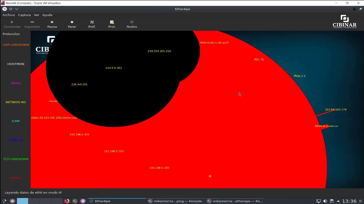Open the Archivo menu
The width and height of the screenshot is (364, 204).
point(9,15)
